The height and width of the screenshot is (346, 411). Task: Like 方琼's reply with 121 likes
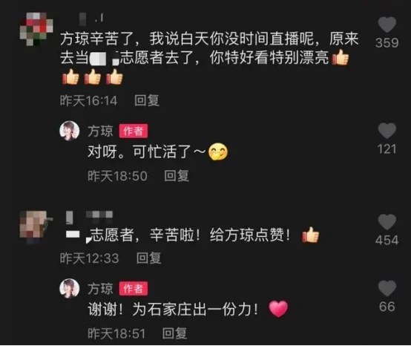pos(387,131)
